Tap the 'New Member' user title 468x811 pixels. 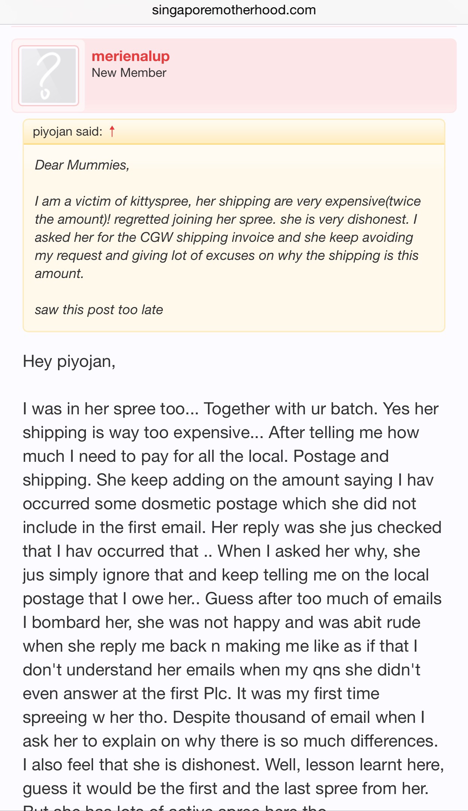(129, 73)
